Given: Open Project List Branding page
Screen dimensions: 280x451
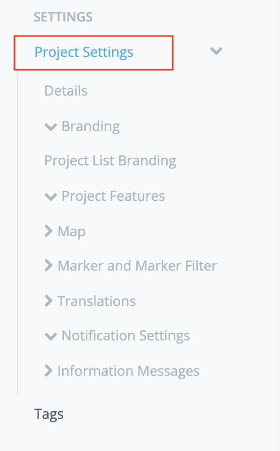Looking at the screenshot, I should tap(110, 161).
